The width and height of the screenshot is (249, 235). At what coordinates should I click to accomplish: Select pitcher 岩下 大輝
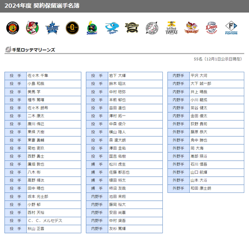118,76
